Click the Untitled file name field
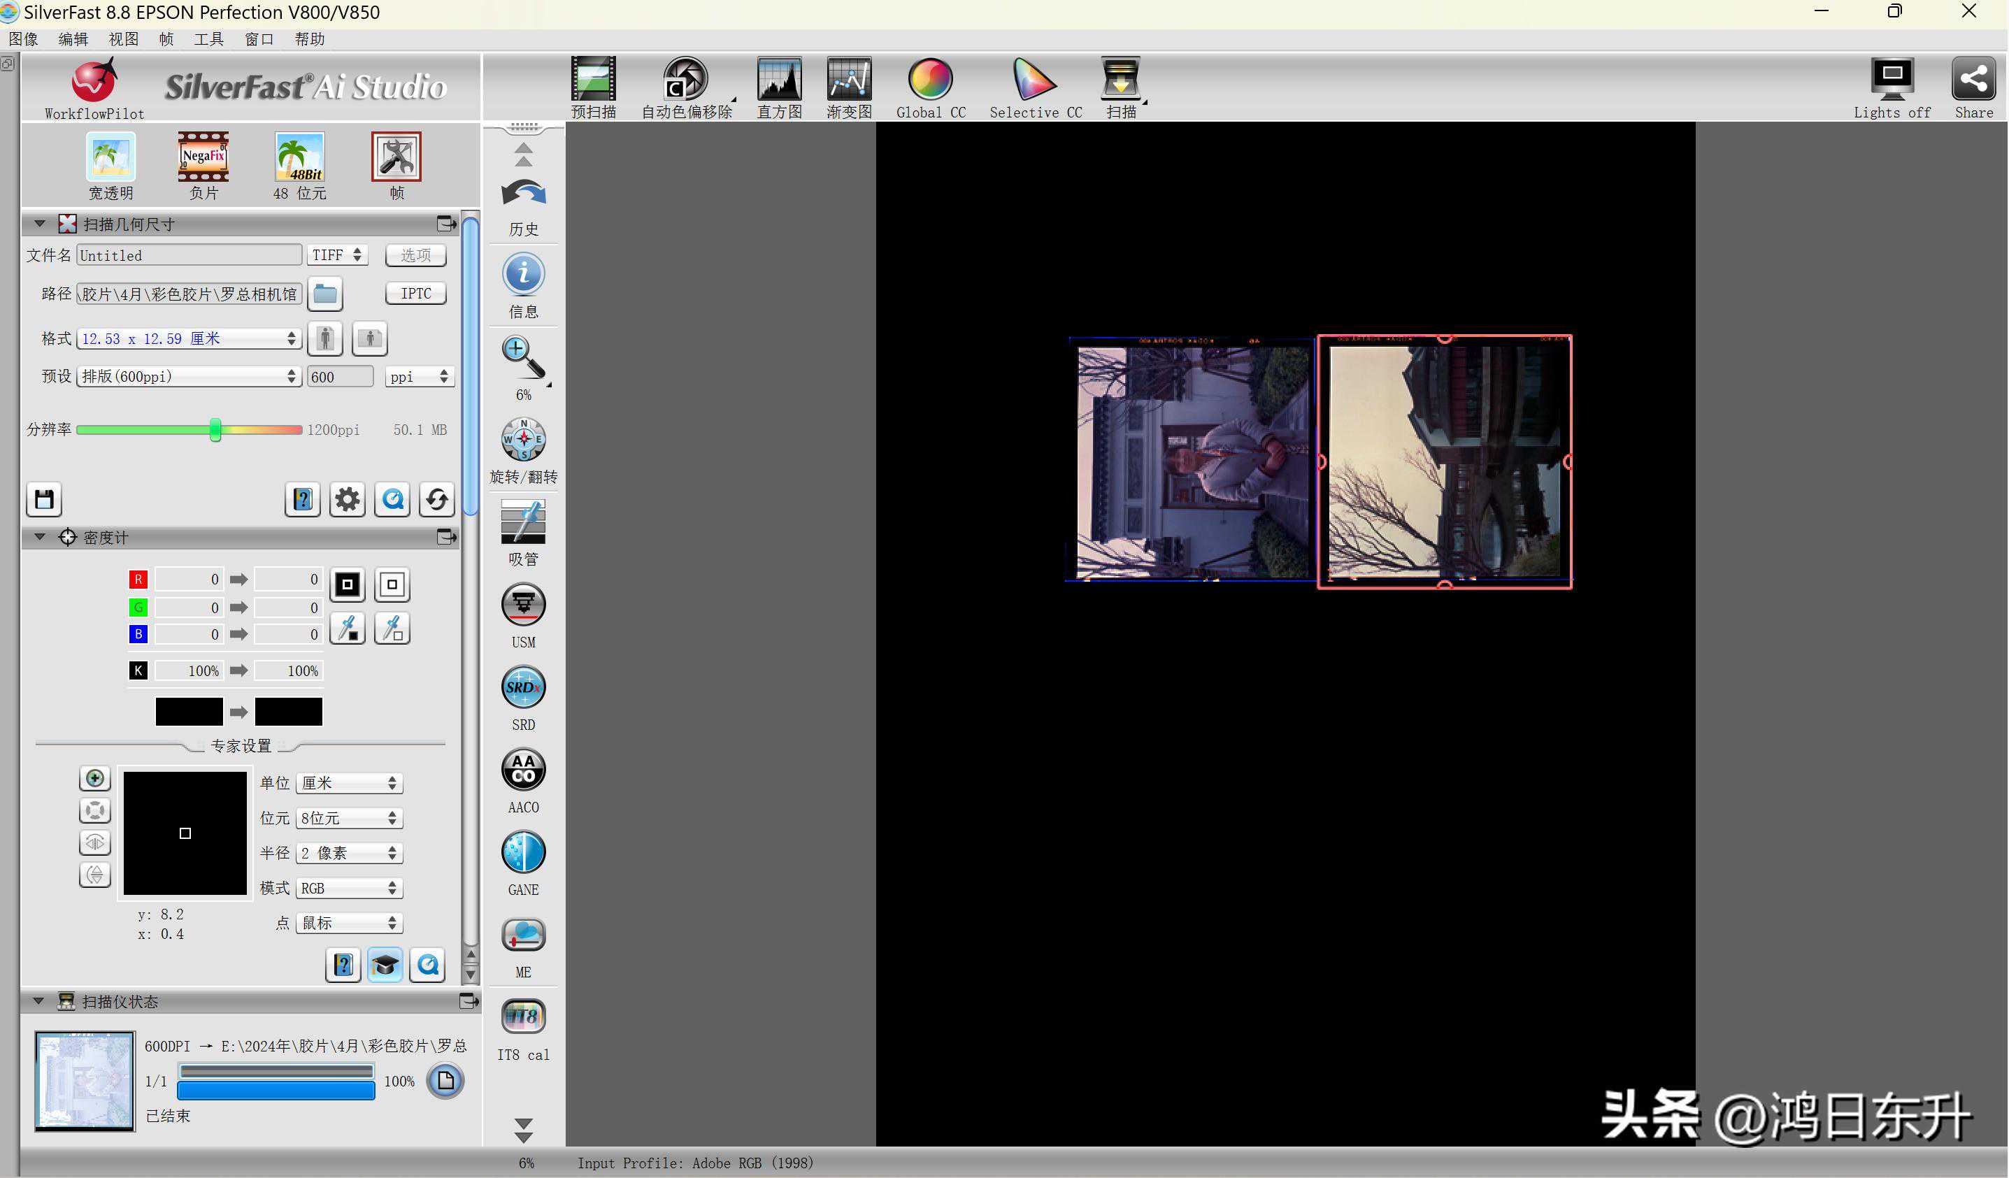 pos(189,255)
